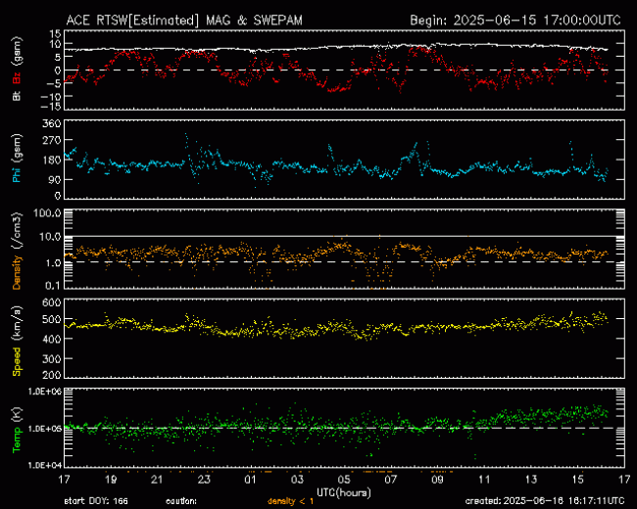
Task: Click the '10.0' tick on the Density axis
Action: [50, 237]
